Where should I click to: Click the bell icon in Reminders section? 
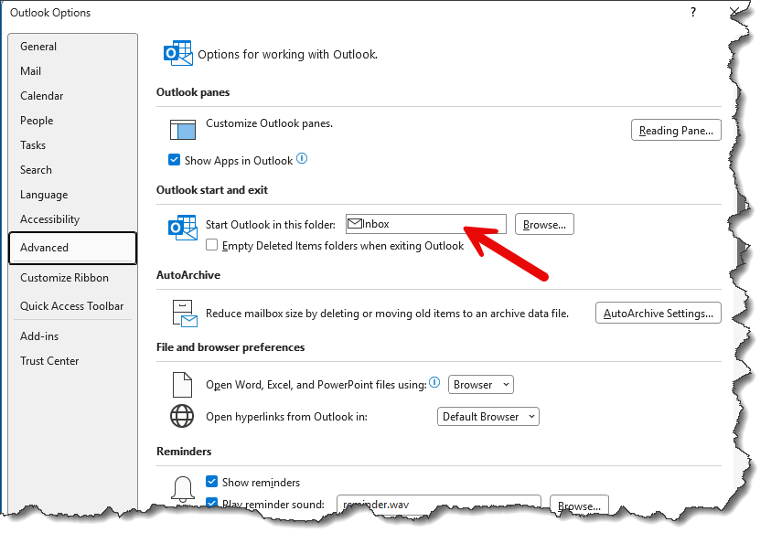pos(183,489)
